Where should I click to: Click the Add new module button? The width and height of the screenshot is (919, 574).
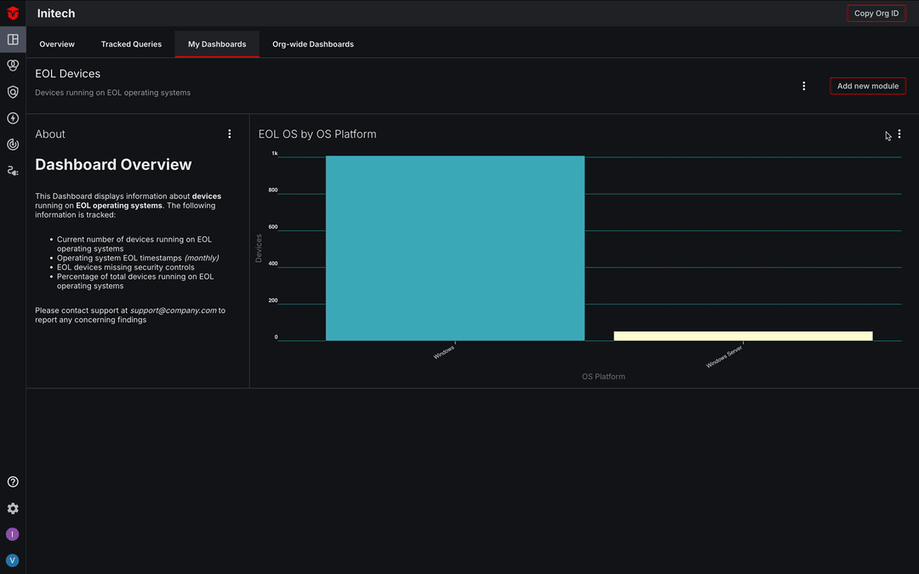point(868,86)
